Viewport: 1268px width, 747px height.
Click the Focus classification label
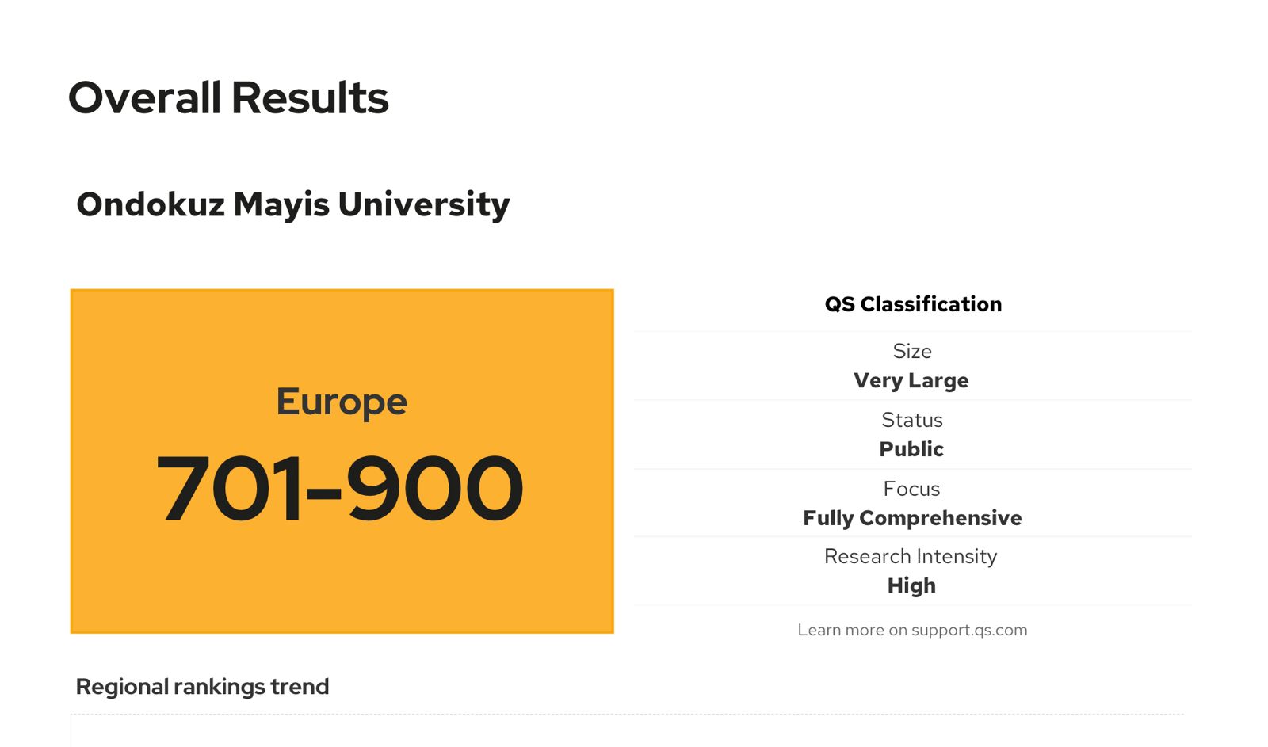pos(911,489)
